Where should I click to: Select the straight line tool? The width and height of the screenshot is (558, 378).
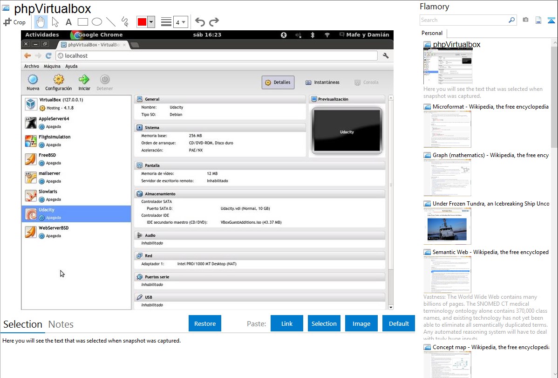(111, 22)
